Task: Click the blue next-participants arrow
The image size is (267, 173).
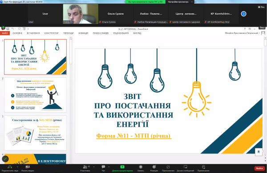Action: tap(244, 14)
